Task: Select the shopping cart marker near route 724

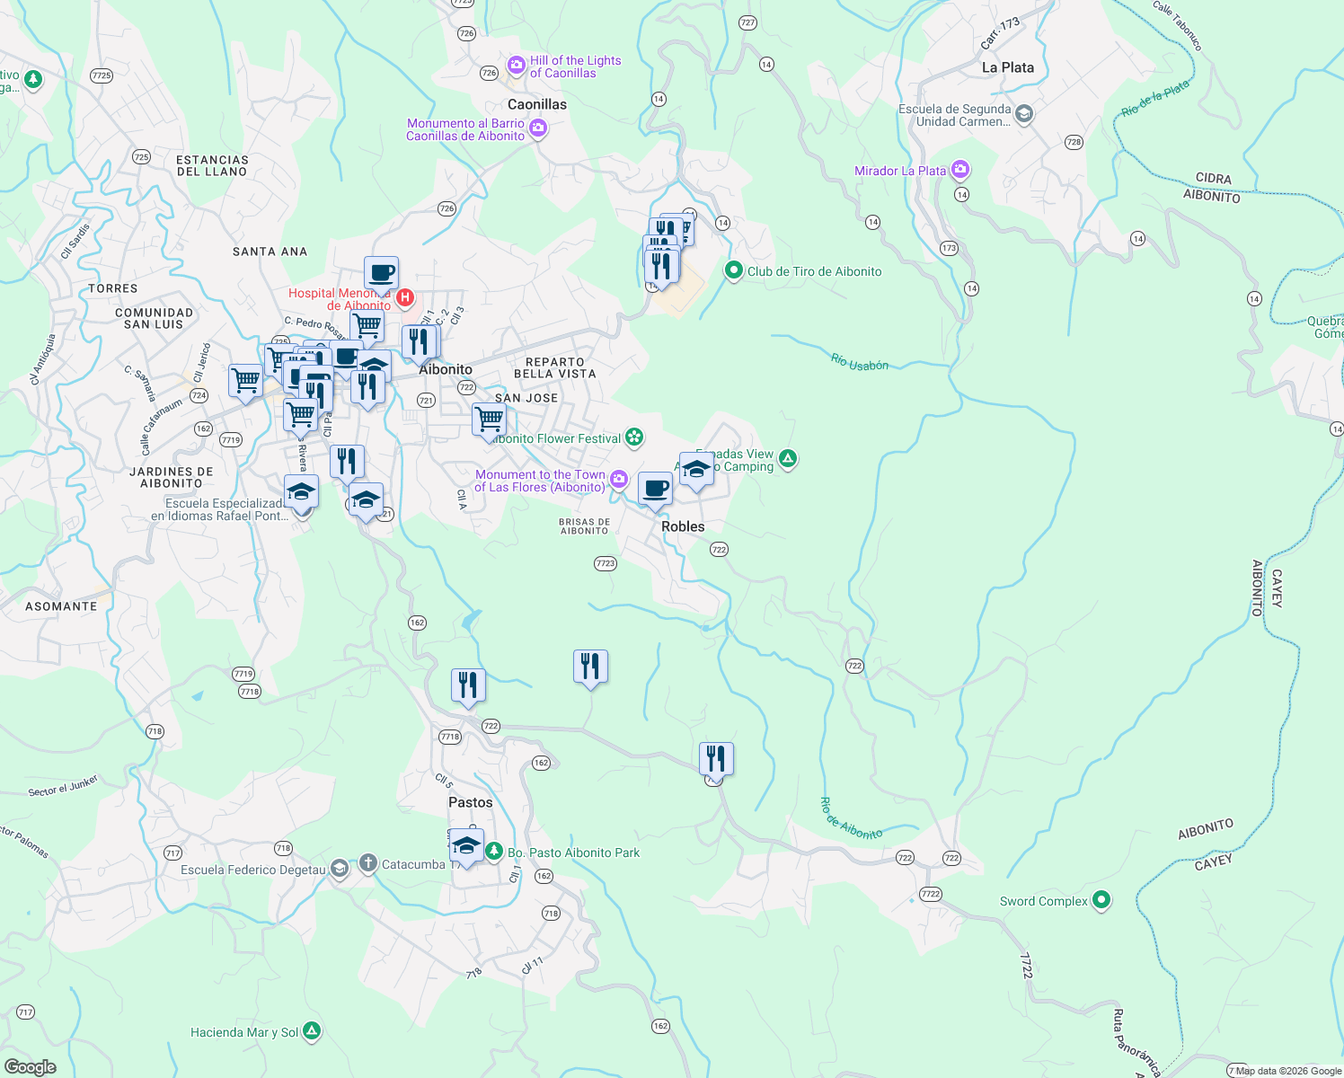Action: [246, 382]
